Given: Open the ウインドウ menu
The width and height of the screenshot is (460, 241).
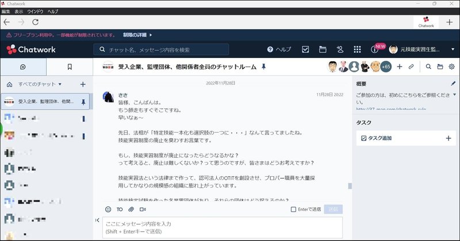Looking at the screenshot, I should [35, 11].
